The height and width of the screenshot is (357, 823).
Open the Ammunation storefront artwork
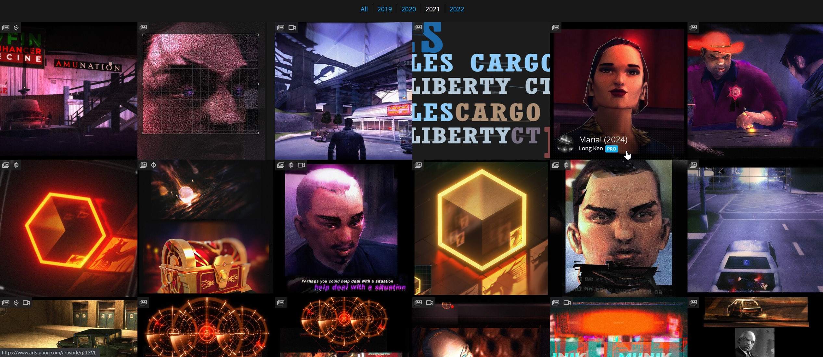[x=69, y=91]
